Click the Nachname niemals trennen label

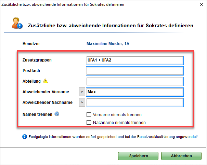[x=119, y=123]
